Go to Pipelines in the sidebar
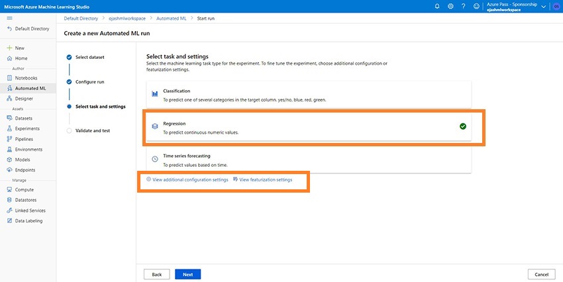Viewport: 563px width, 282px height. pyautogui.click(x=25, y=139)
